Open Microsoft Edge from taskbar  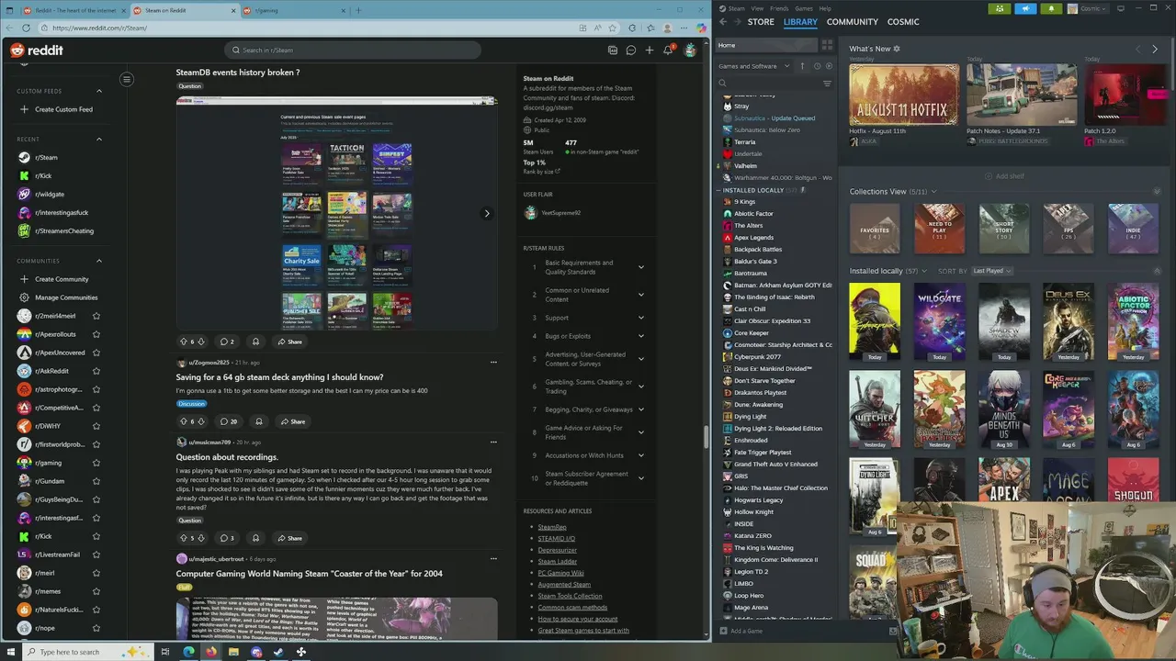click(188, 652)
